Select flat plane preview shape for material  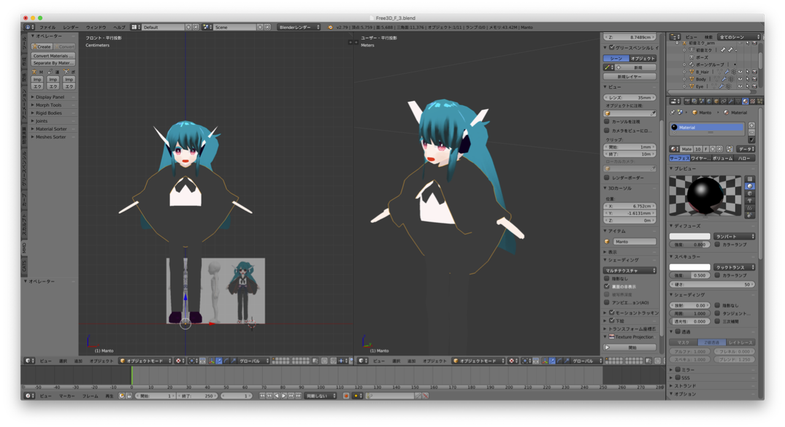coord(750,179)
